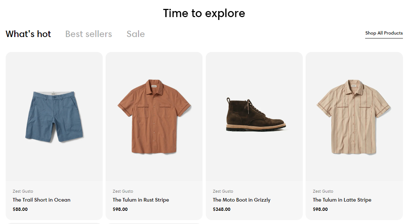
Task: Click the $348.00 price on Moto Boot
Action: click(x=222, y=209)
